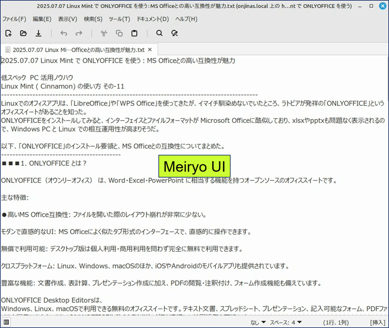Click the line starting 無償で利用可能
The width and height of the screenshot is (389, 328).
click(122, 249)
